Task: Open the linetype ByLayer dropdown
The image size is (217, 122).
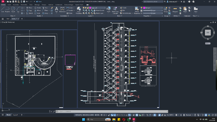Action: 153,13
